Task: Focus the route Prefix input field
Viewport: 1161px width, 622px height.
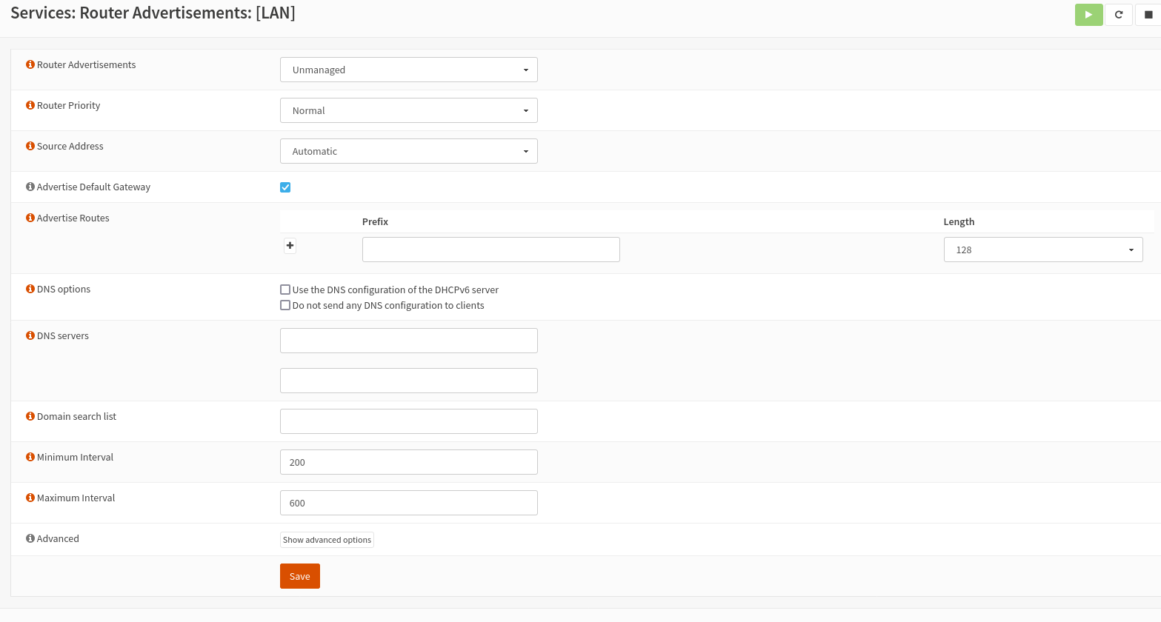Action: point(491,250)
